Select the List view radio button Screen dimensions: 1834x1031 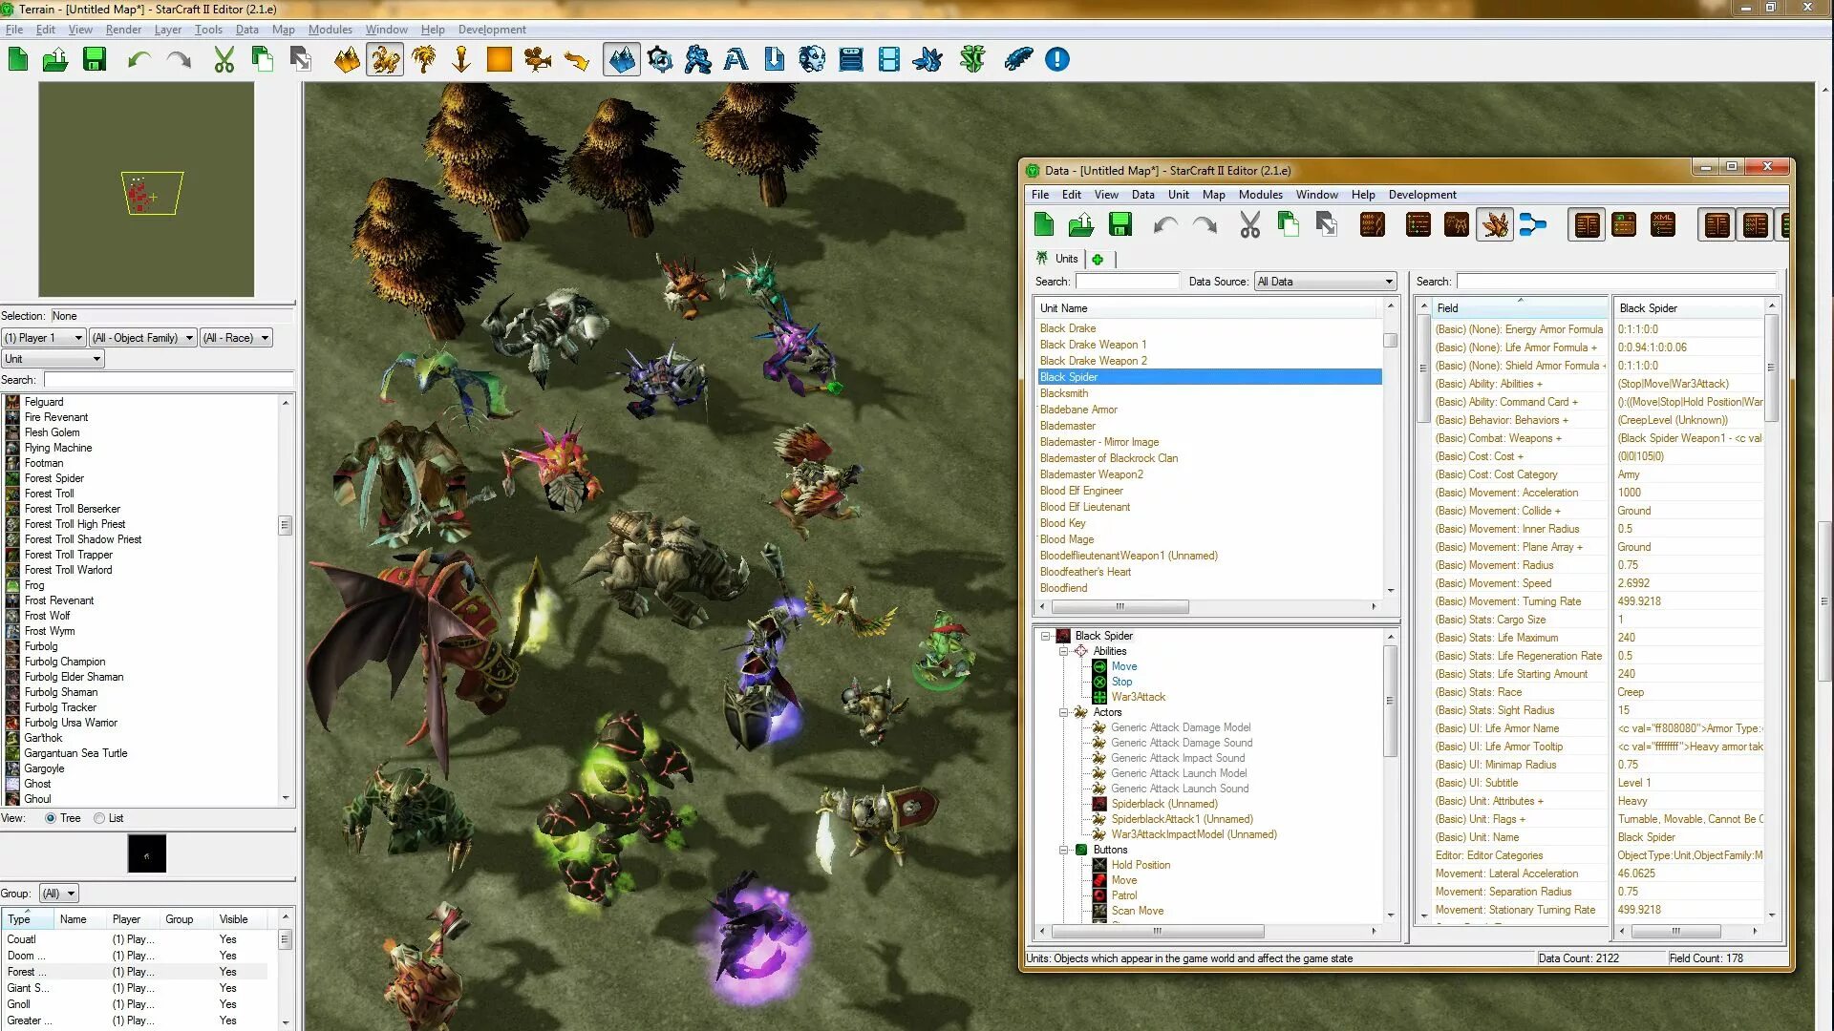(x=99, y=818)
